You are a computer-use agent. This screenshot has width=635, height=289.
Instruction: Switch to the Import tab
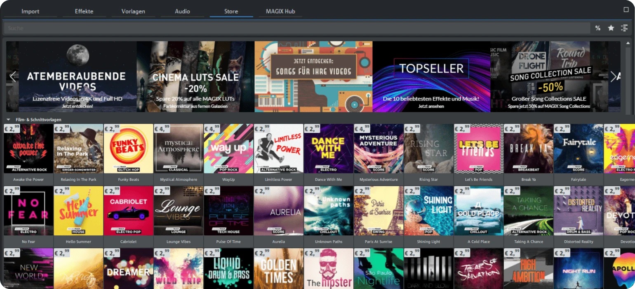[x=30, y=11]
